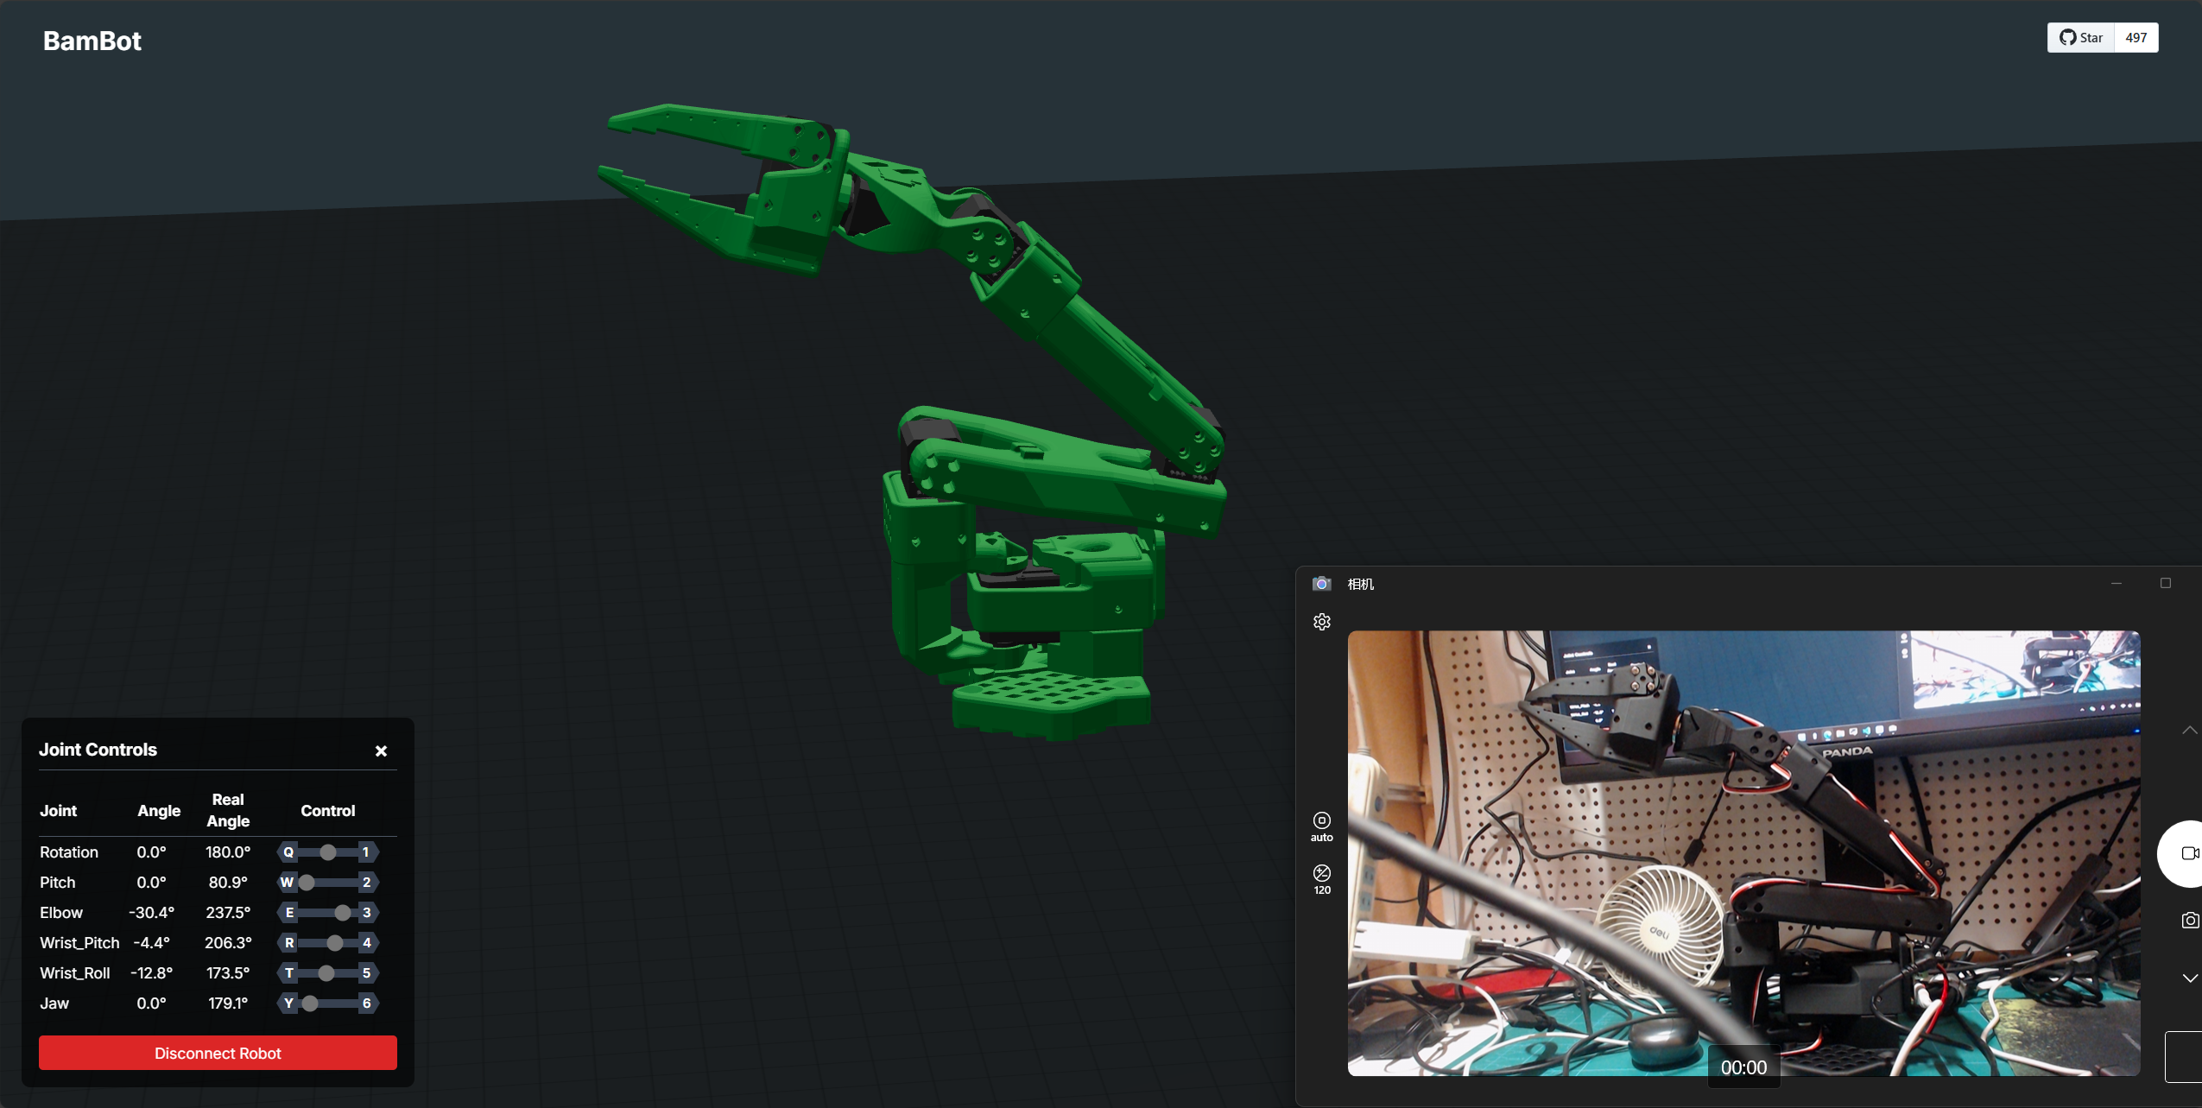
Task: Click the W key on Pitch control
Action: [x=288, y=883]
